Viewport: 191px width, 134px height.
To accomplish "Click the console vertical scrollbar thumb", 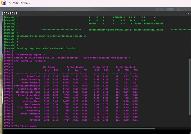I will point(190,87).
